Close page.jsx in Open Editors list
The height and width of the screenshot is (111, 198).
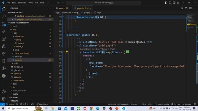(x=12, y=19)
